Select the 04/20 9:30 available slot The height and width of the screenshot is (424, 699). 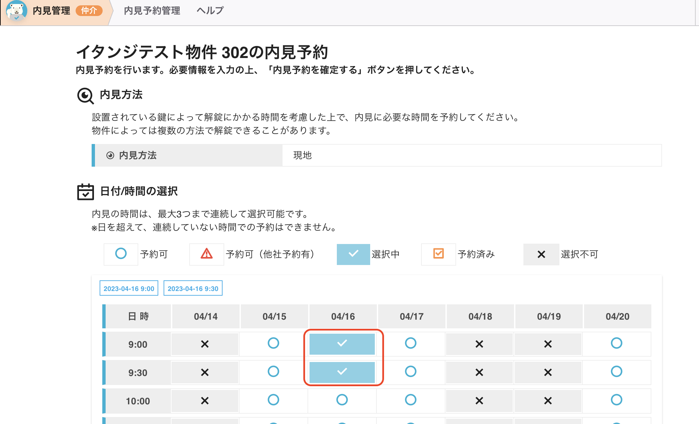coord(617,371)
